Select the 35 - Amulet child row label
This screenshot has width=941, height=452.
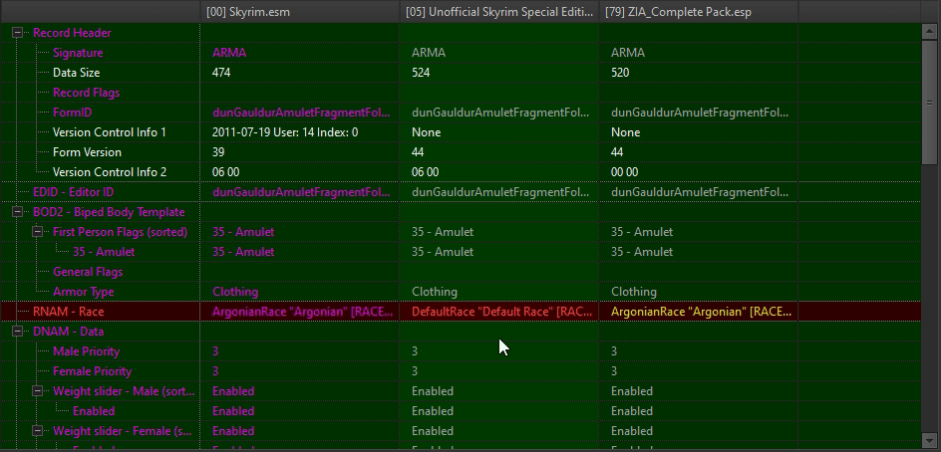pos(104,252)
